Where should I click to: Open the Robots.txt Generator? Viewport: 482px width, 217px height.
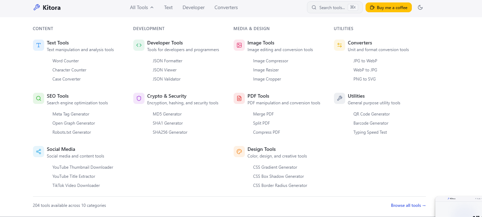point(72,132)
